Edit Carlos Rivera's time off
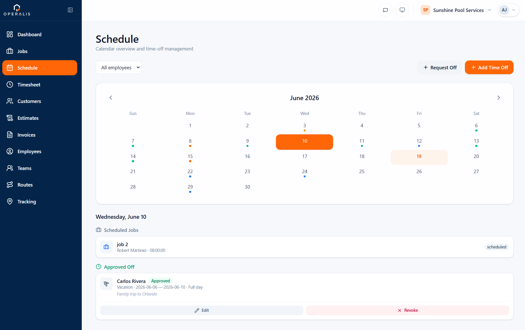The image size is (525, 330). tap(202, 310)
